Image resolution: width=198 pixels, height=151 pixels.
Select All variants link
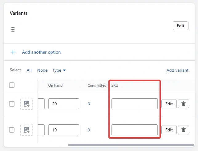coord(29,70)
